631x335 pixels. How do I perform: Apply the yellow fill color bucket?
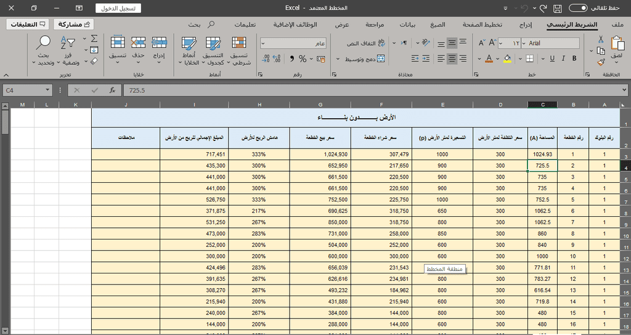(x=508, y=59)
